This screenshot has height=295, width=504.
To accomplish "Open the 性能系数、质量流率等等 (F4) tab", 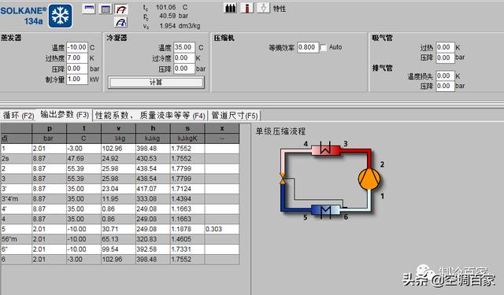I will tap(150, 115).
